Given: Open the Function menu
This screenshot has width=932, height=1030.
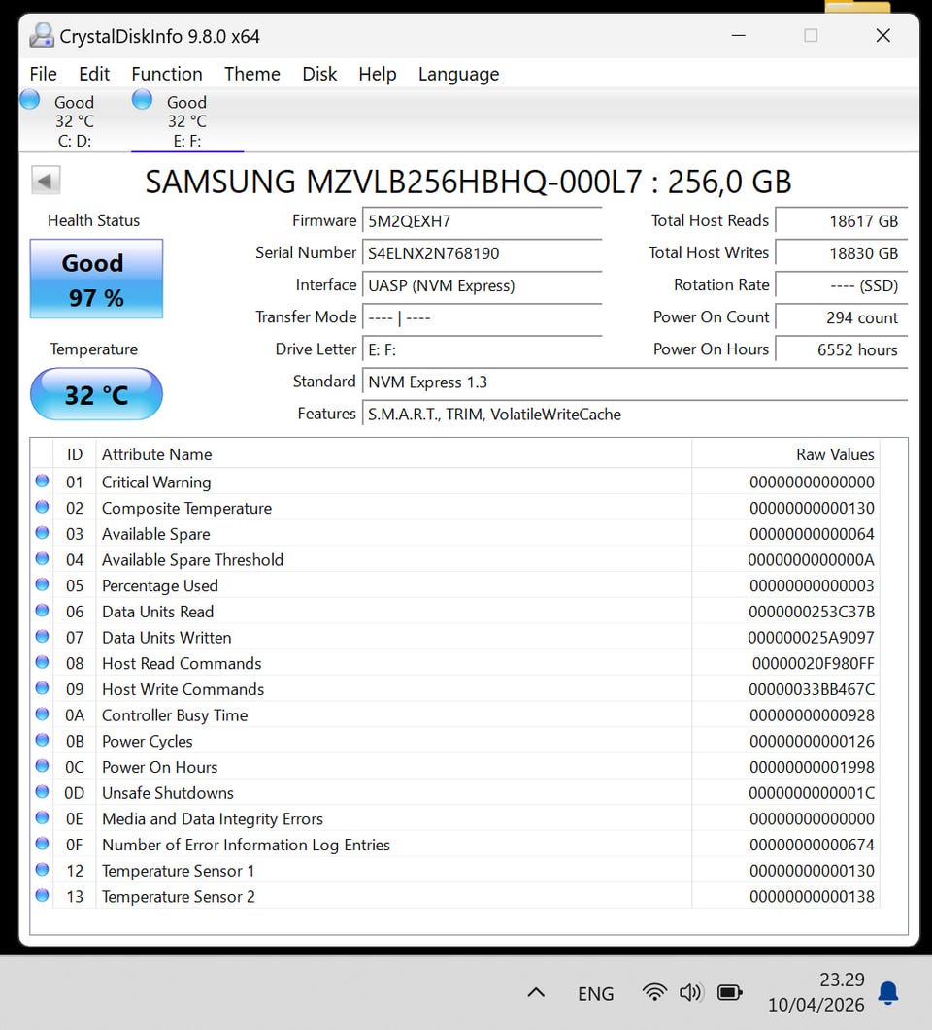Looking at the screenshot, I should click(167, 74).
